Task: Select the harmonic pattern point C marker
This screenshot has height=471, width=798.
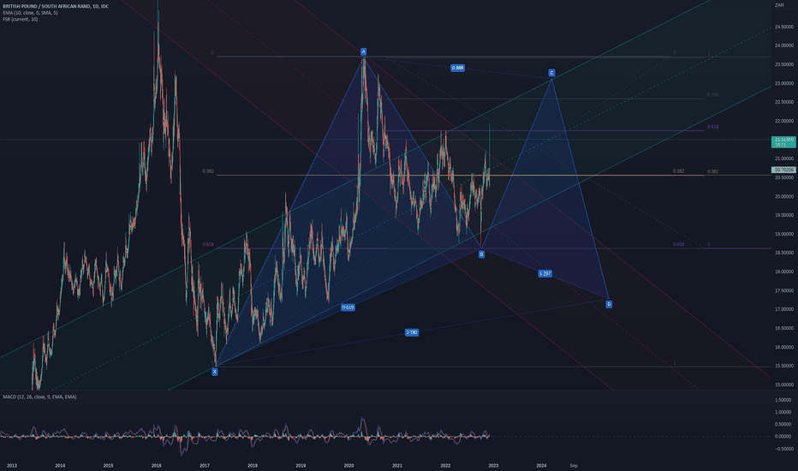Action: 551,73
